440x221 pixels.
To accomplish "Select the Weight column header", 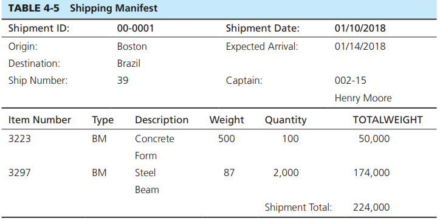I will coord(227,120).
